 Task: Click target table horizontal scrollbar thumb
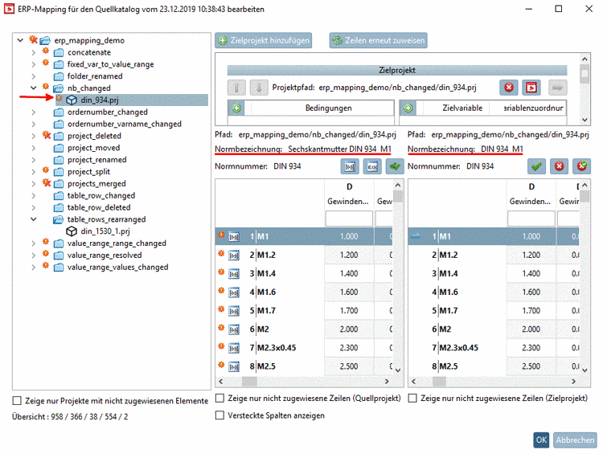[x=439, y=382]
